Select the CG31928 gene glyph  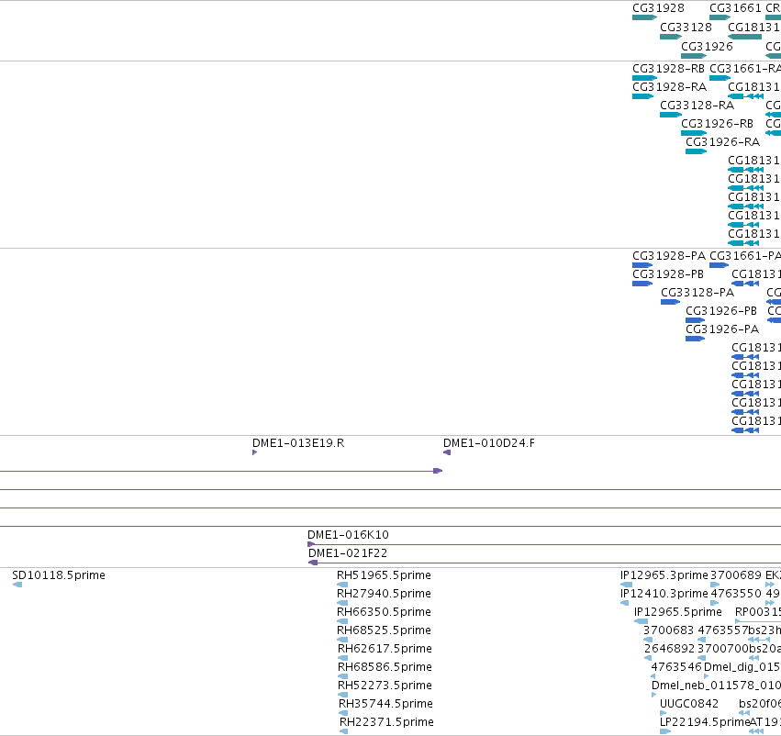(x=644, y=17)
